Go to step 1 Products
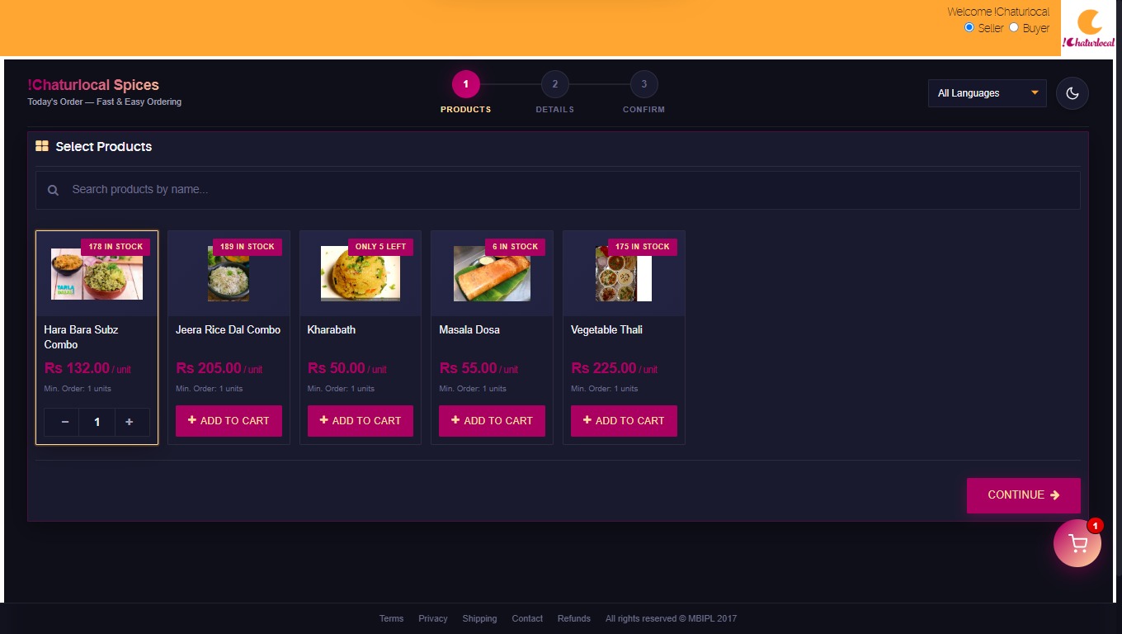 coord(465,84)
